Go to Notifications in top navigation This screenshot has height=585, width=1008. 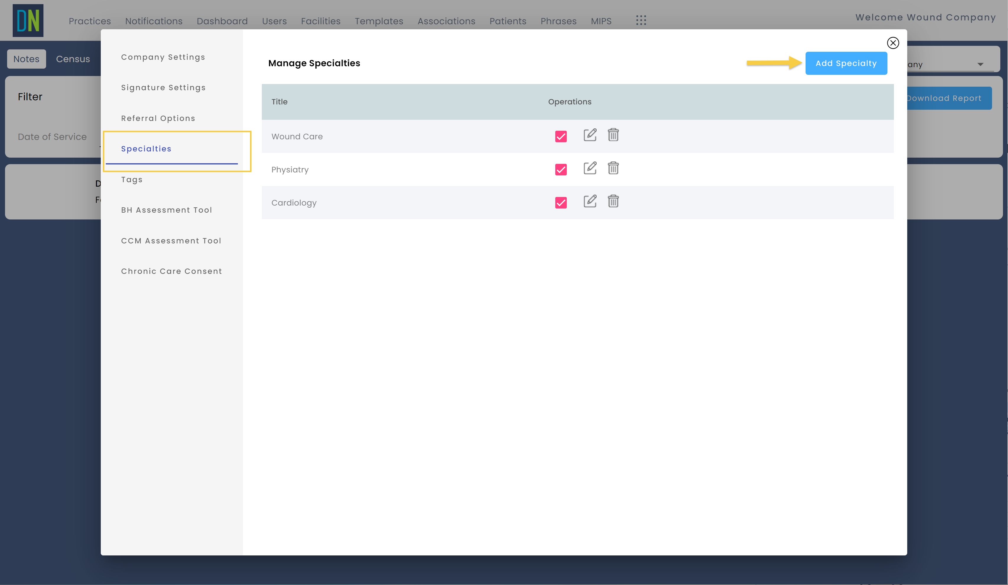click(154, 21)
